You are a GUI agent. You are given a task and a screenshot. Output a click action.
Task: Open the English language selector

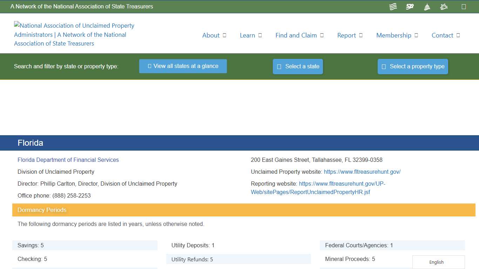436,262
